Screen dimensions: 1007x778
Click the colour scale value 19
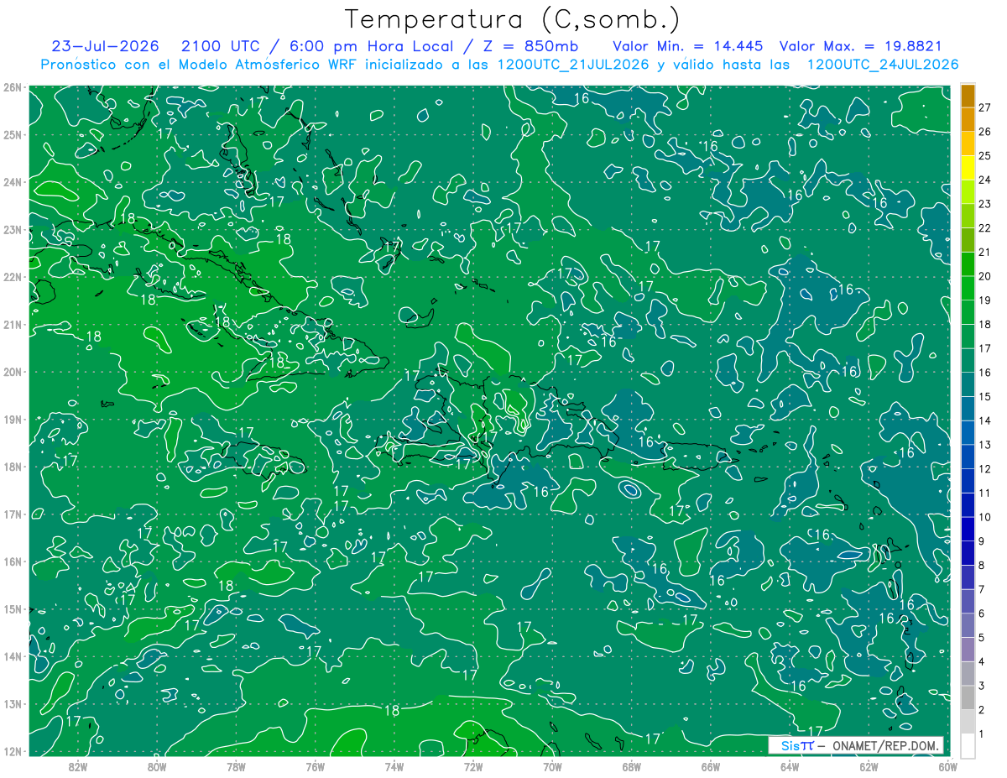985,300
